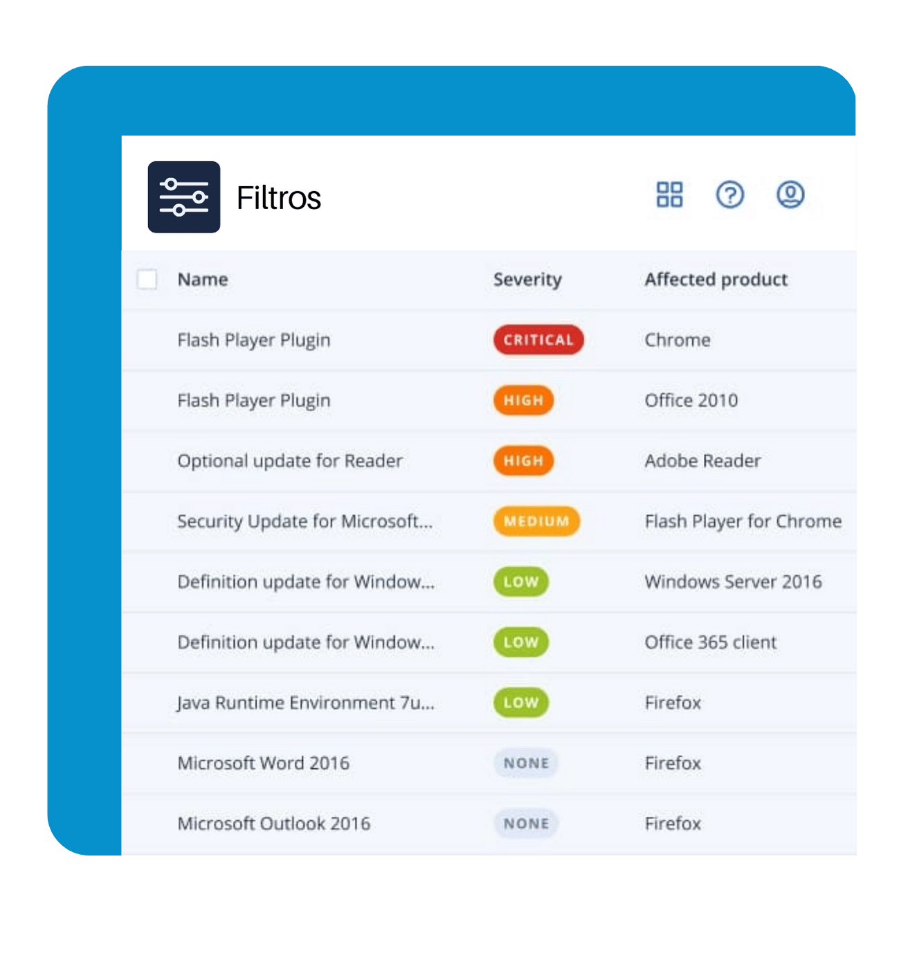
Task: Click Firefox in the Microsoft Outlook row
Action: [673, 824]
